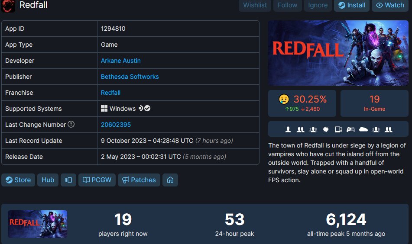Open the Store page button

pyautogui.click(x=18, y=180)
